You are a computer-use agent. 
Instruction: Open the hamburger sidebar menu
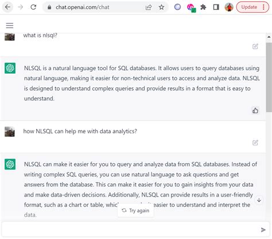10,25
